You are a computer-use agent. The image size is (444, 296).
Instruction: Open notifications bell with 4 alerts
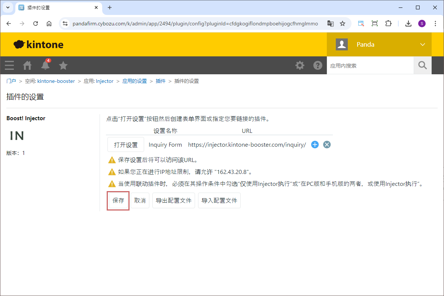(x=45, y=65)
